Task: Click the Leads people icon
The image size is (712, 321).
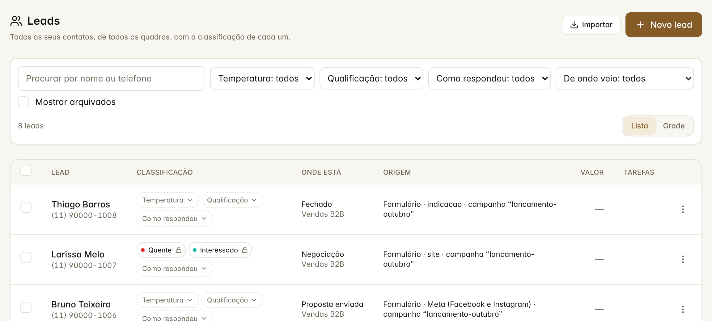Action: [x=16, y=21]
